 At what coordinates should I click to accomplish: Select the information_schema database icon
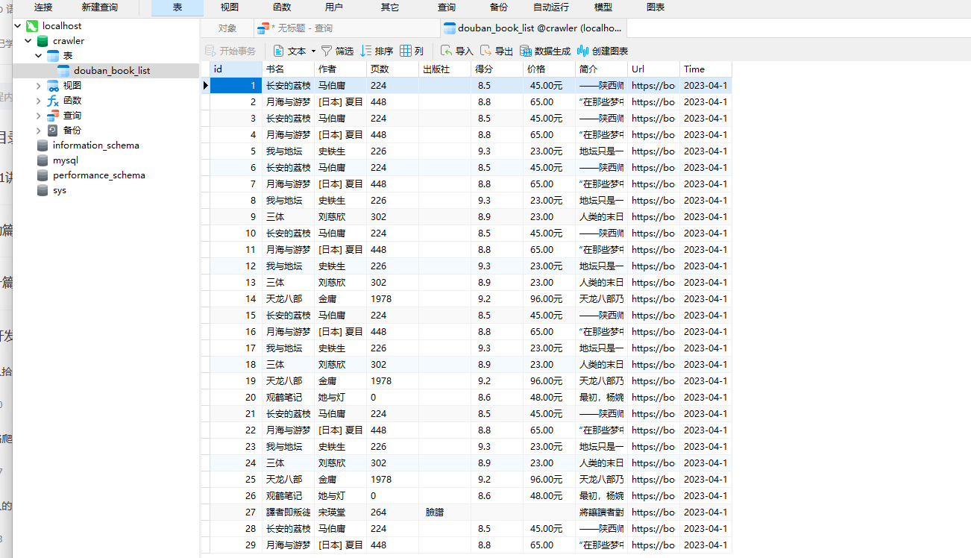pos(43,145)
